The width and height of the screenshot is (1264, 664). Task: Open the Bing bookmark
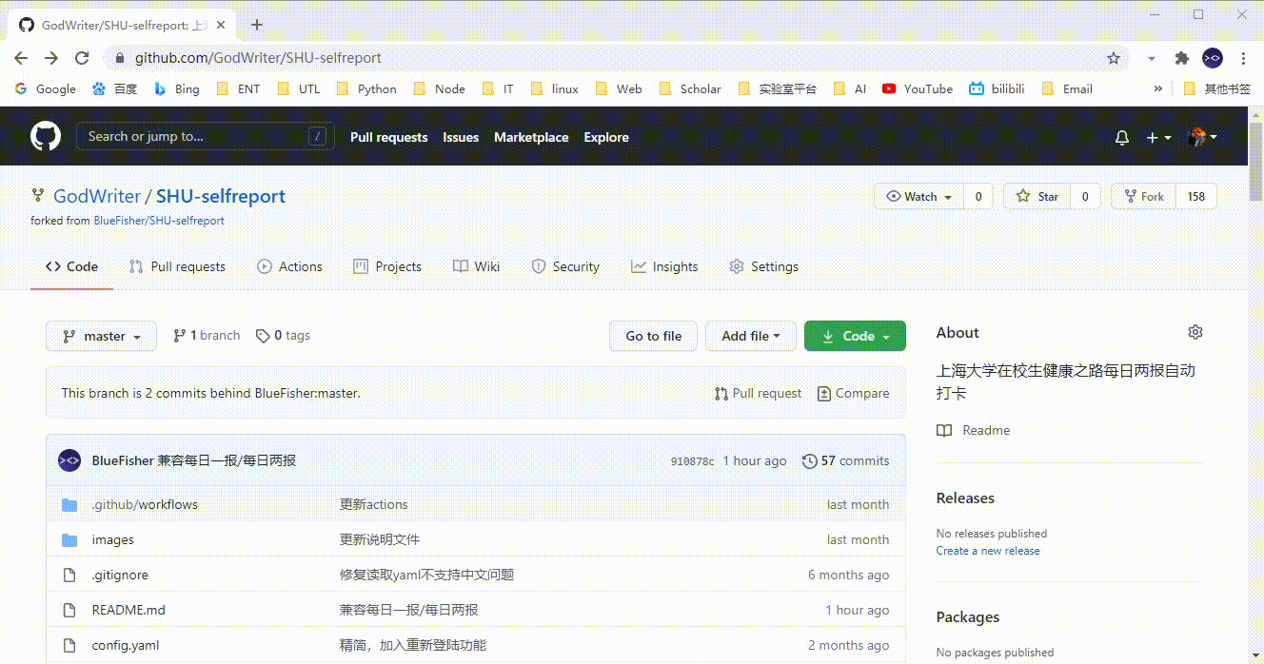pyautogui.click(x=177, y=88)
